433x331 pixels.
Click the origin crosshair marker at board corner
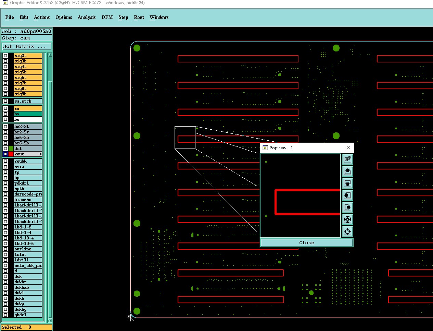tap(130, 318)
